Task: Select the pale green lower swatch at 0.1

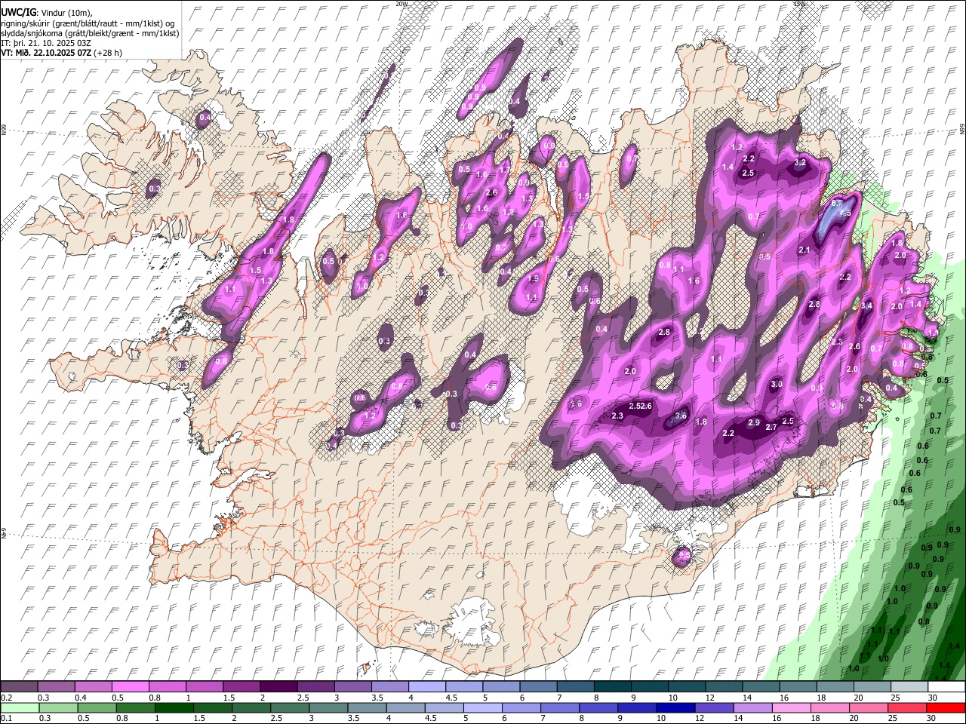Action: tap(20, 707)
